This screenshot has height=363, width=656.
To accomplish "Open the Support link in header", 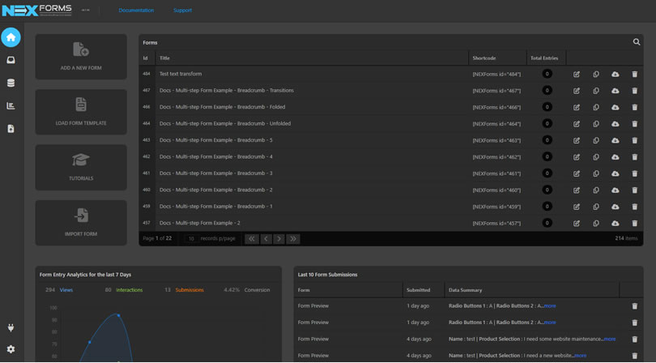I will (182, 11).
